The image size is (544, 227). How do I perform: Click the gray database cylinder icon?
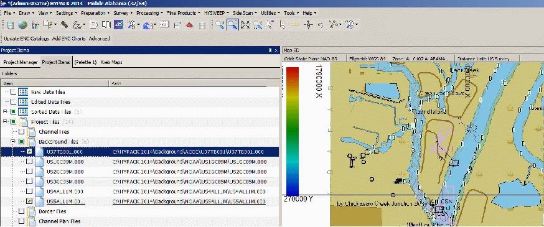[x=202, y=25]
